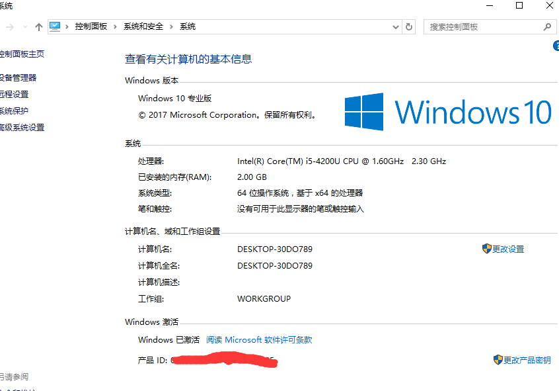Click the workgroup value WORKGROUP
Viewport: 559px width, 391px height.
point(264,298)
